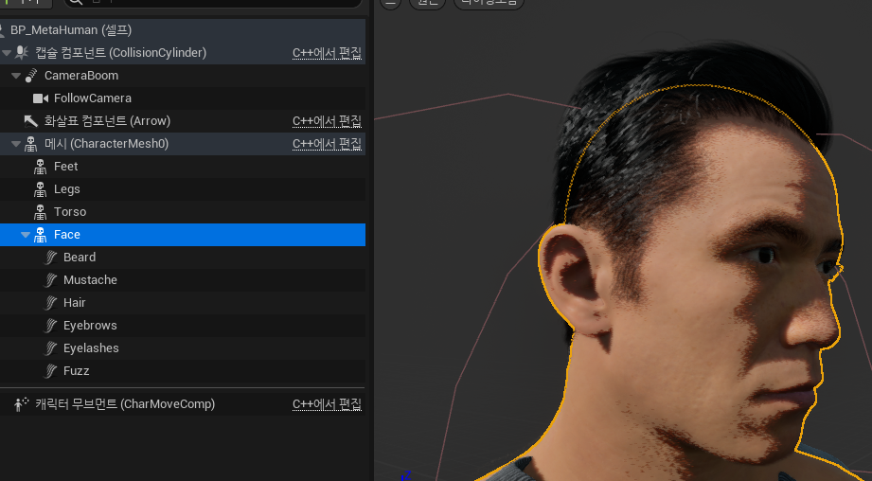The image size is (872, 481).
Task: Click the Hair groom icon
Action: (x=50, y=303)
